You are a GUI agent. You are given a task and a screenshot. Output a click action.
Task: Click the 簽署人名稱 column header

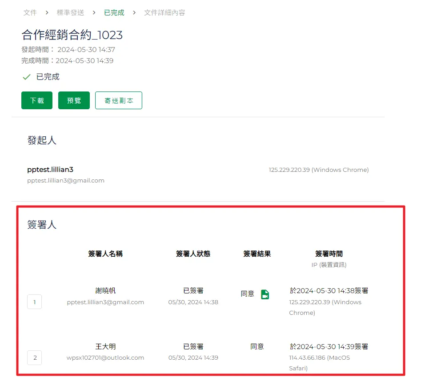coord(105,254)
